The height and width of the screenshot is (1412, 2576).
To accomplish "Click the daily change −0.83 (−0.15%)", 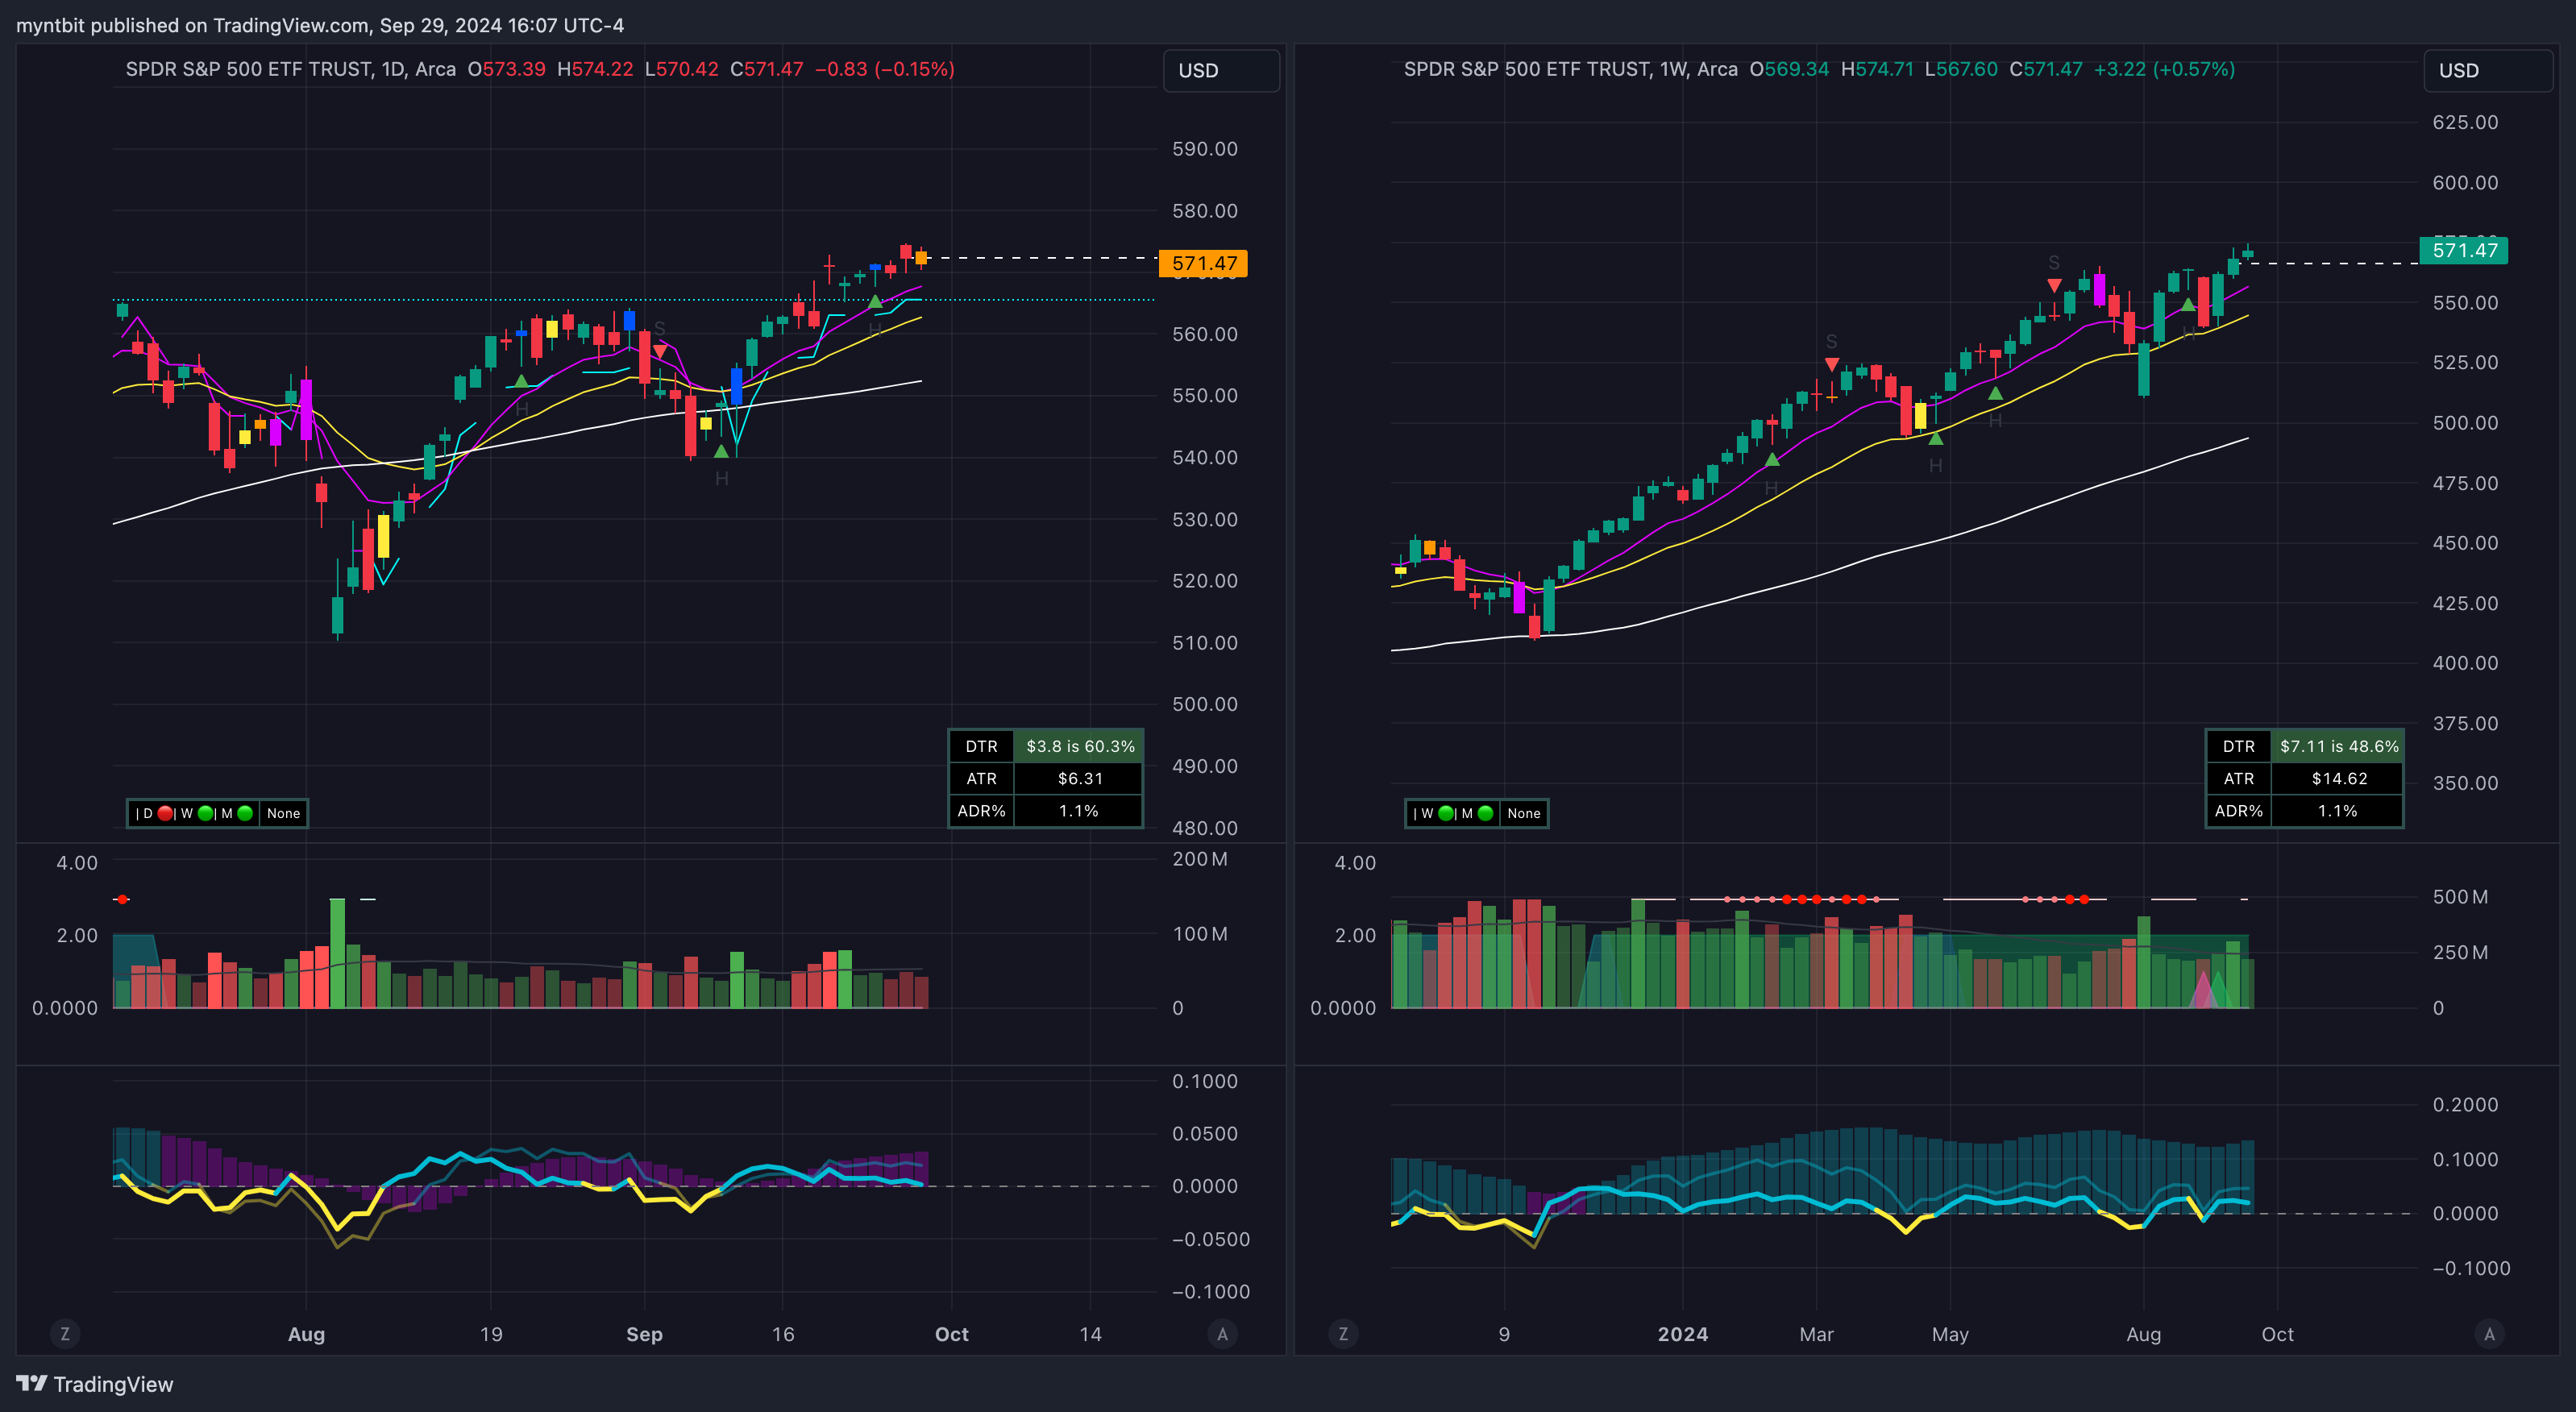I will pos(885,69).
